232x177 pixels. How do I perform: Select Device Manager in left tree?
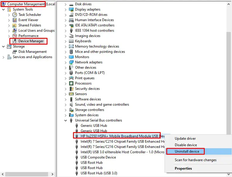pos(31,41)
